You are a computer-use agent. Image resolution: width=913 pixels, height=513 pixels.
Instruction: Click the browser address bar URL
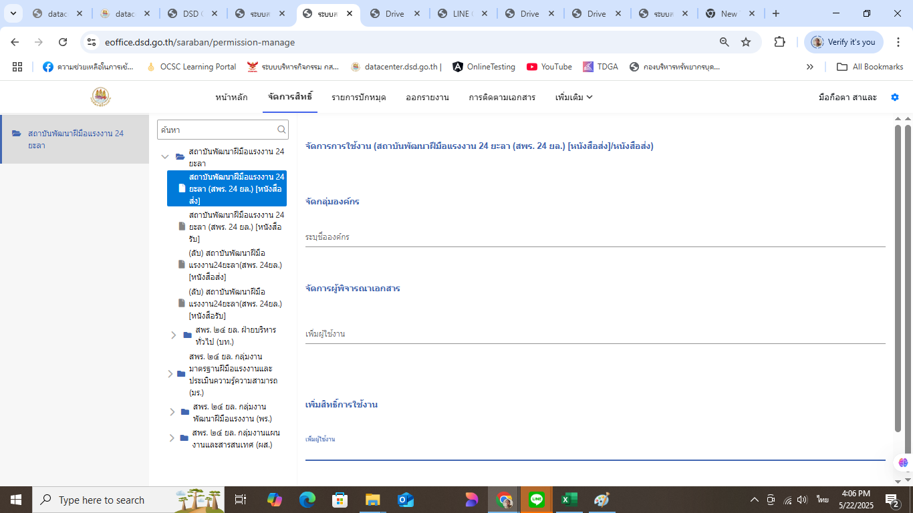click(200, 42)
